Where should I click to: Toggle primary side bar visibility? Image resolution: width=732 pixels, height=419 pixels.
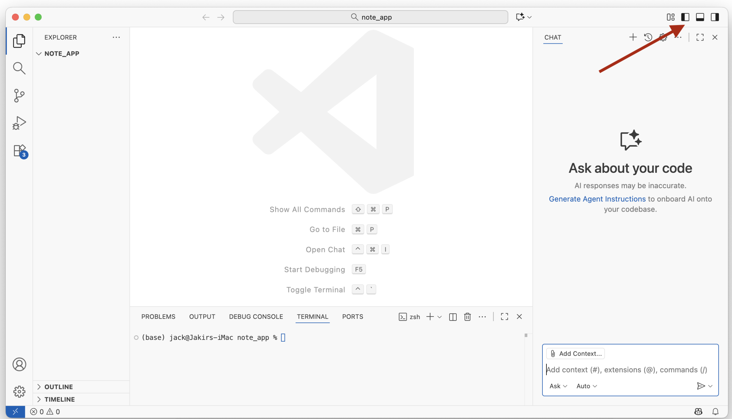pyautogui.click(x=685, y=17)
